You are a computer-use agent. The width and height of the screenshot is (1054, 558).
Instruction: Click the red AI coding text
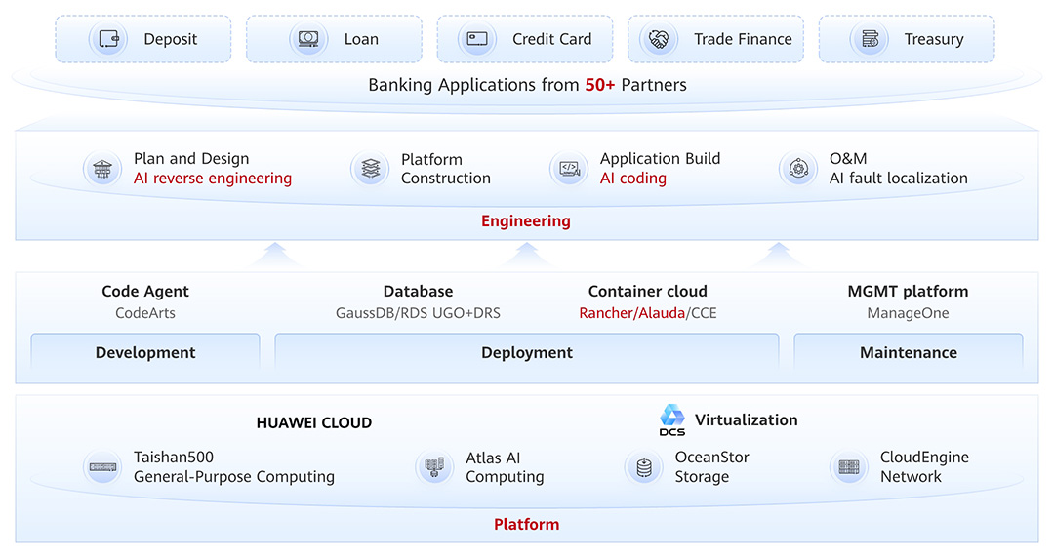[x=633, y=179]
